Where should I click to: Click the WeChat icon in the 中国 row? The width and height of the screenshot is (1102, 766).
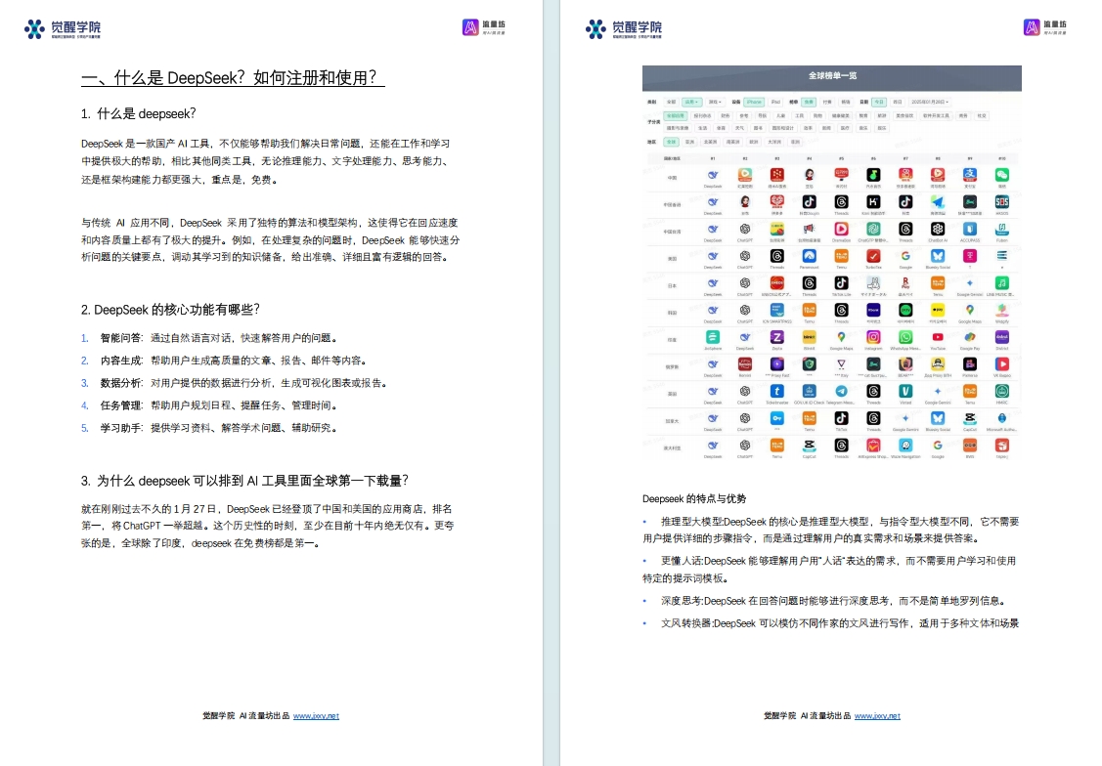pos(1001,175)
